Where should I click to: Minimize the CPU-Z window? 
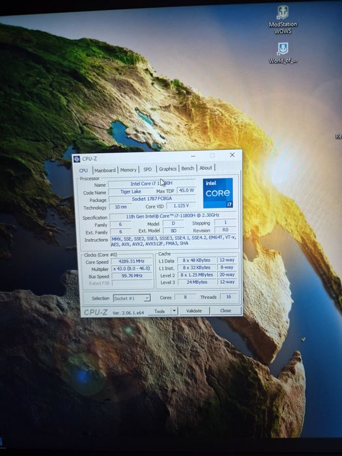193,156
